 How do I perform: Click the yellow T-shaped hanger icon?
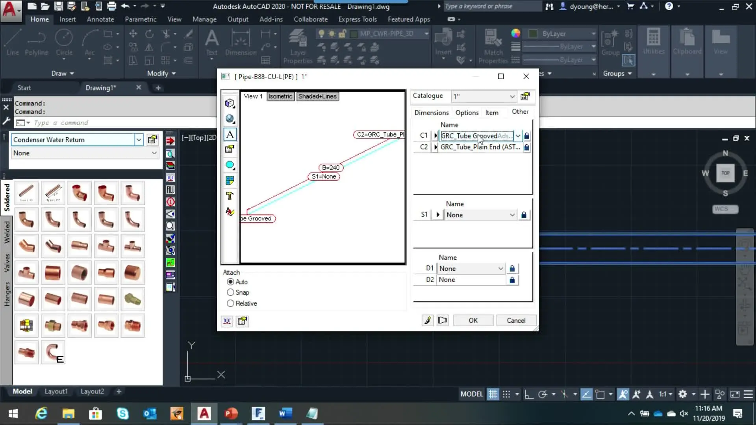[x=230, y=196]
